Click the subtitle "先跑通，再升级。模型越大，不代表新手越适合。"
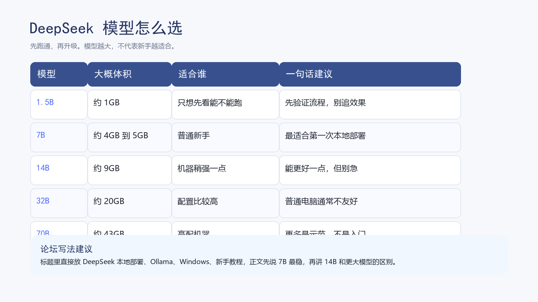 click(103, 46)
